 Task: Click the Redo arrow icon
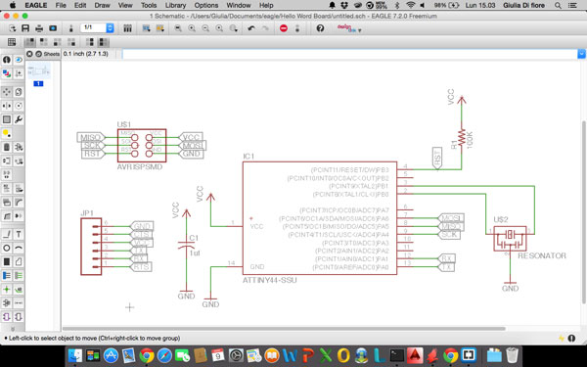(x=265, y=28)
